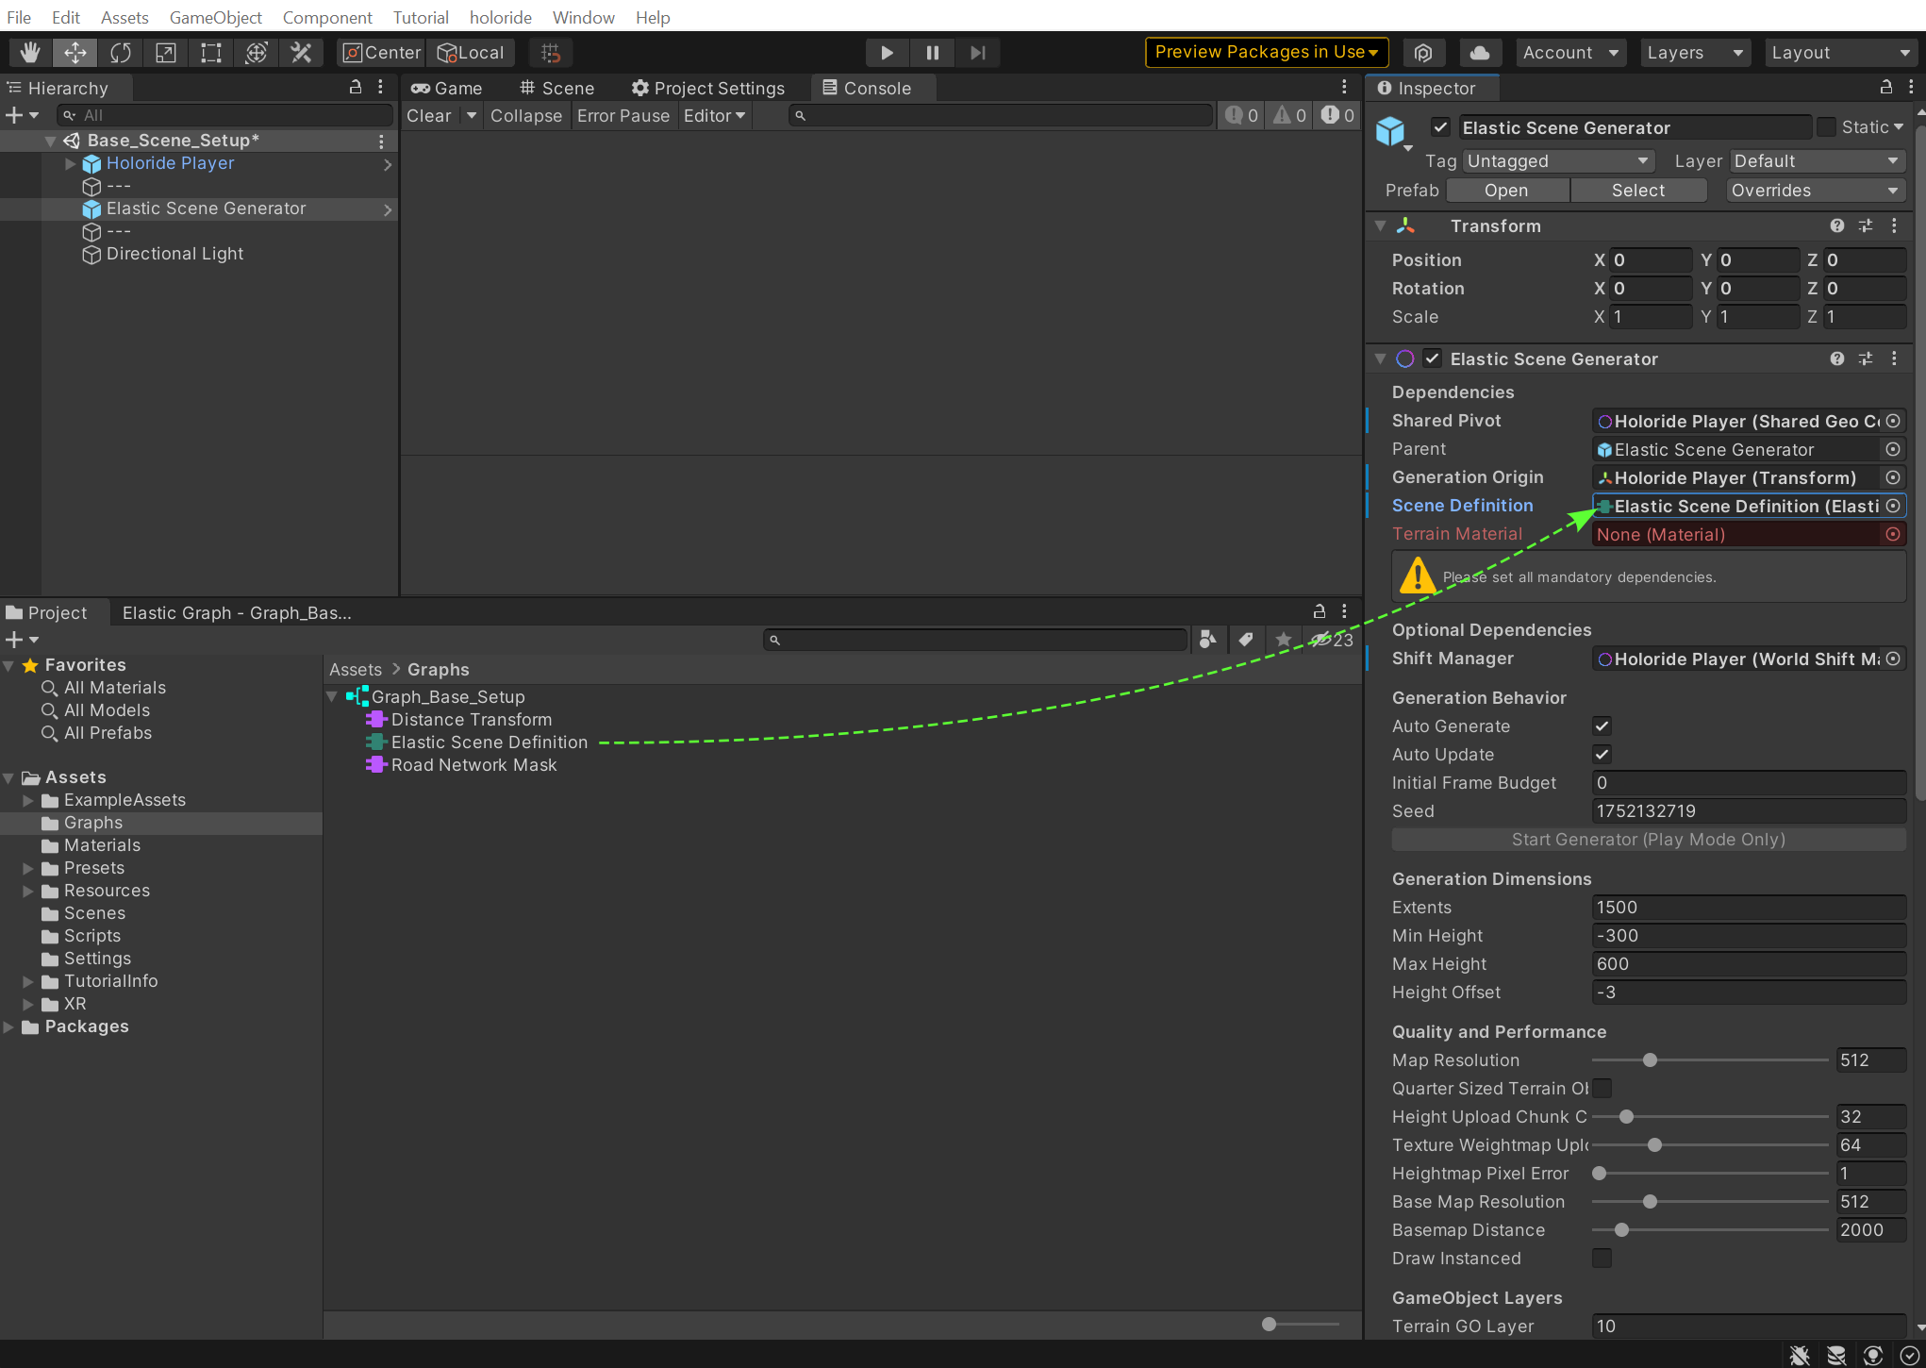Enable Draw Instanced checkbox

click(1602, 1258)
